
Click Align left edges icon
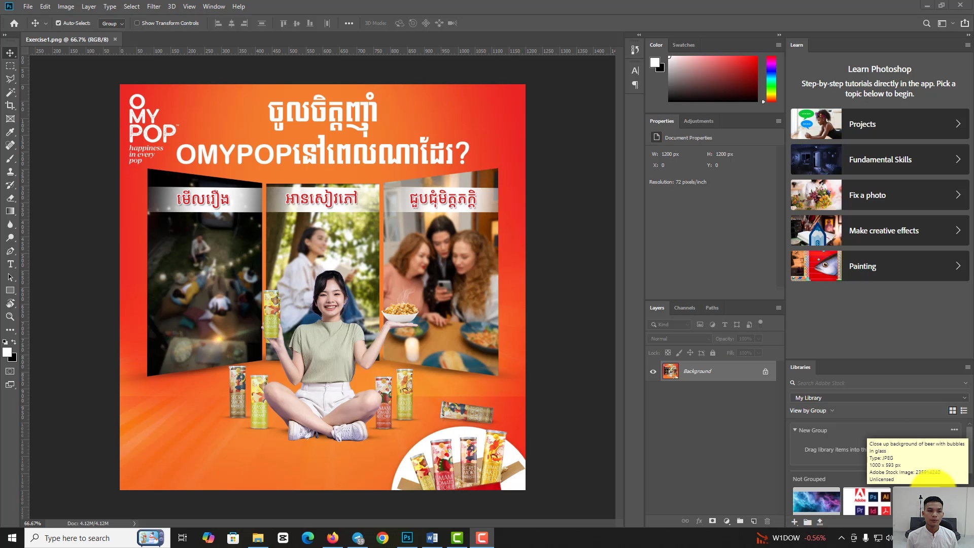219,23
